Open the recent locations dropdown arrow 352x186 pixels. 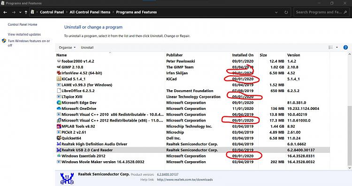pyautogui.click(x=20, y=12)
